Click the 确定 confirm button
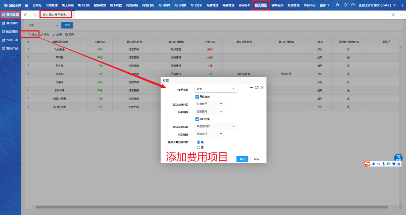Screen dimensions: 406x215 (x=242, y=159)
